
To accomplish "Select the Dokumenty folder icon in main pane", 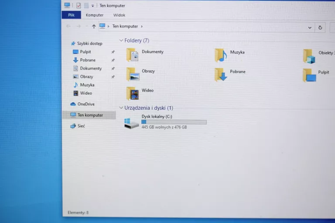I will (132, 55).
